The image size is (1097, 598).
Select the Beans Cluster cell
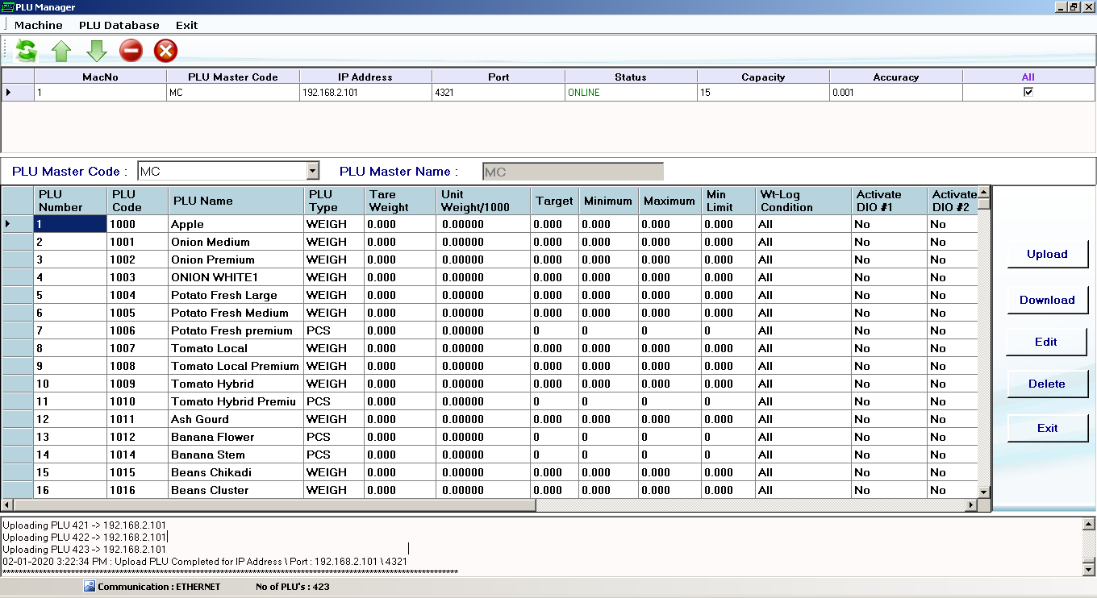coord(236,490)
